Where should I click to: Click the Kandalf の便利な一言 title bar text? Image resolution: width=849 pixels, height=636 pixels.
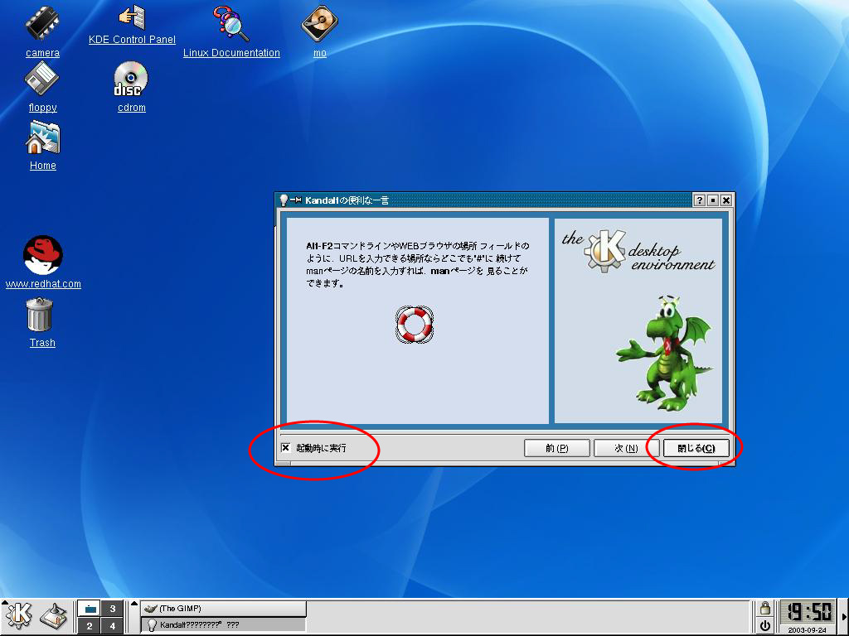pos(347,200)
